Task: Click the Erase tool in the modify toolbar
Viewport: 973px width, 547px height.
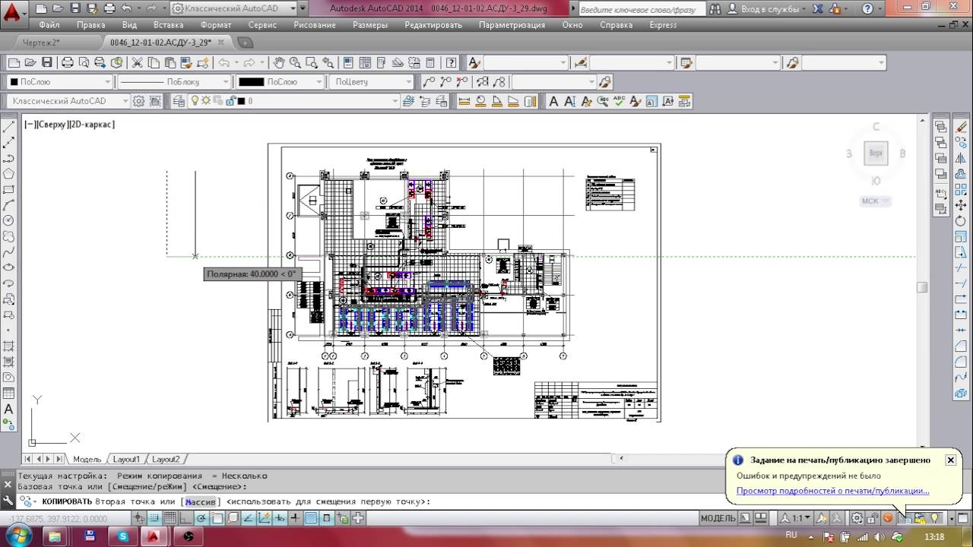Action: pyautogui.click(x=961, y=127)
